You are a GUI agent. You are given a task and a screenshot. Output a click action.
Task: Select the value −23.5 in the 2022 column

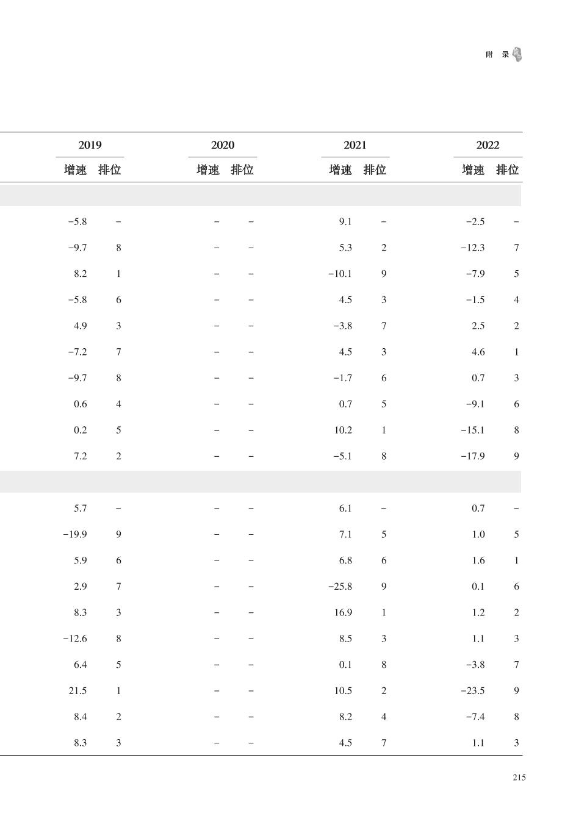pos(473,691)
